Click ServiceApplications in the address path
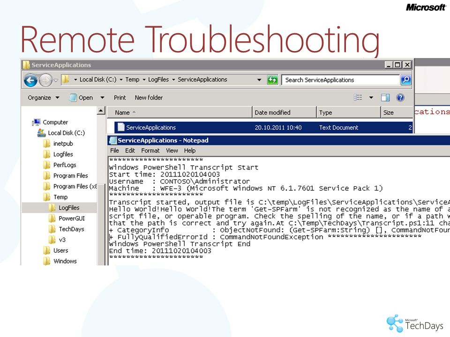This screenshot has height=337, width=450. (202, 80)
